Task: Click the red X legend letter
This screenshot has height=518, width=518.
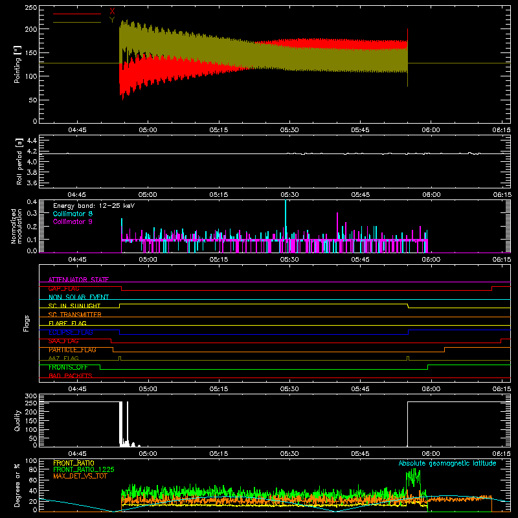Action: (112, 12)
